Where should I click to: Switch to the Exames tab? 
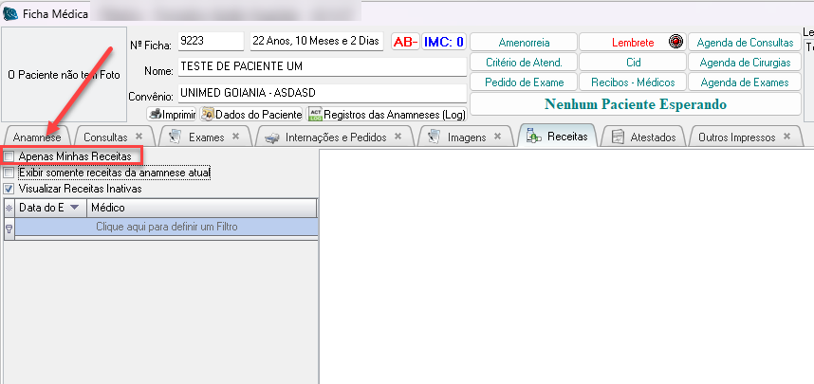(205, 137)
